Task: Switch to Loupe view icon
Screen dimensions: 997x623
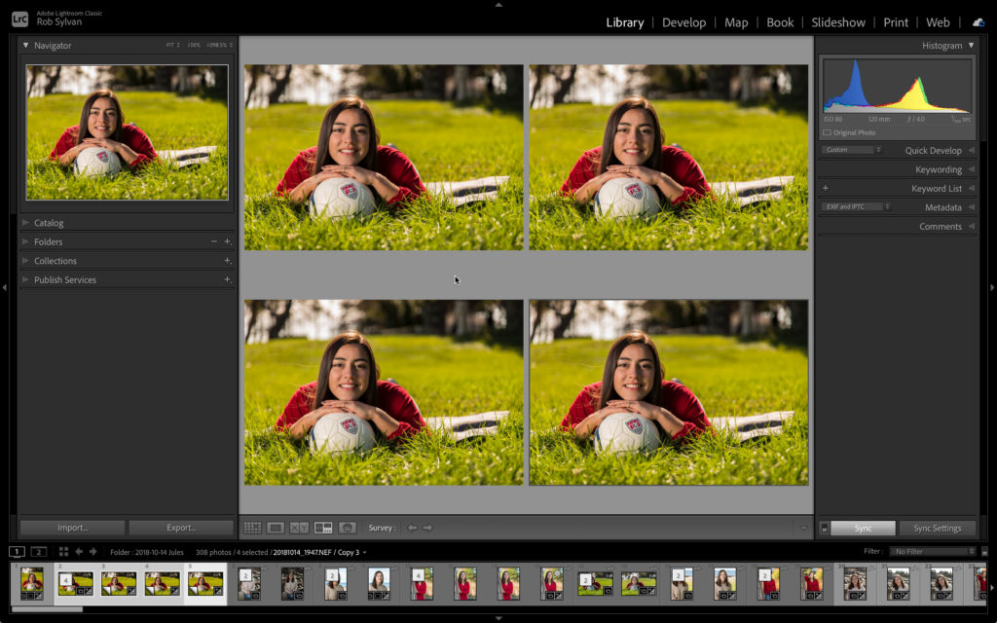Action: pos(276,528)
